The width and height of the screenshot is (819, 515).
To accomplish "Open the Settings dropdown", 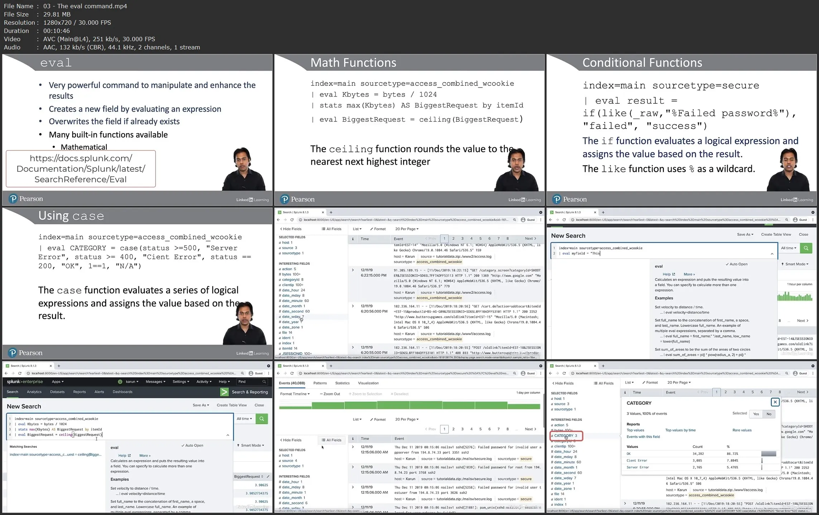I will coord(181,382).
